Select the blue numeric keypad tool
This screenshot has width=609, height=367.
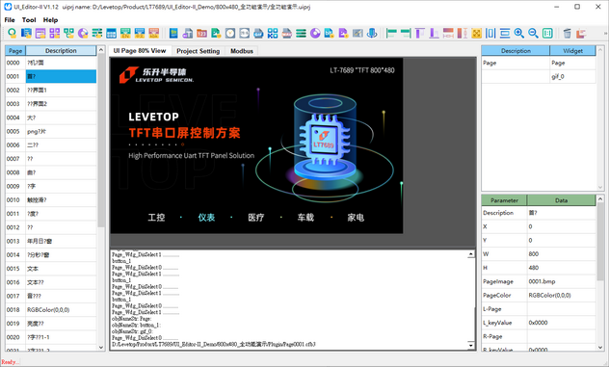coord(111,34)
